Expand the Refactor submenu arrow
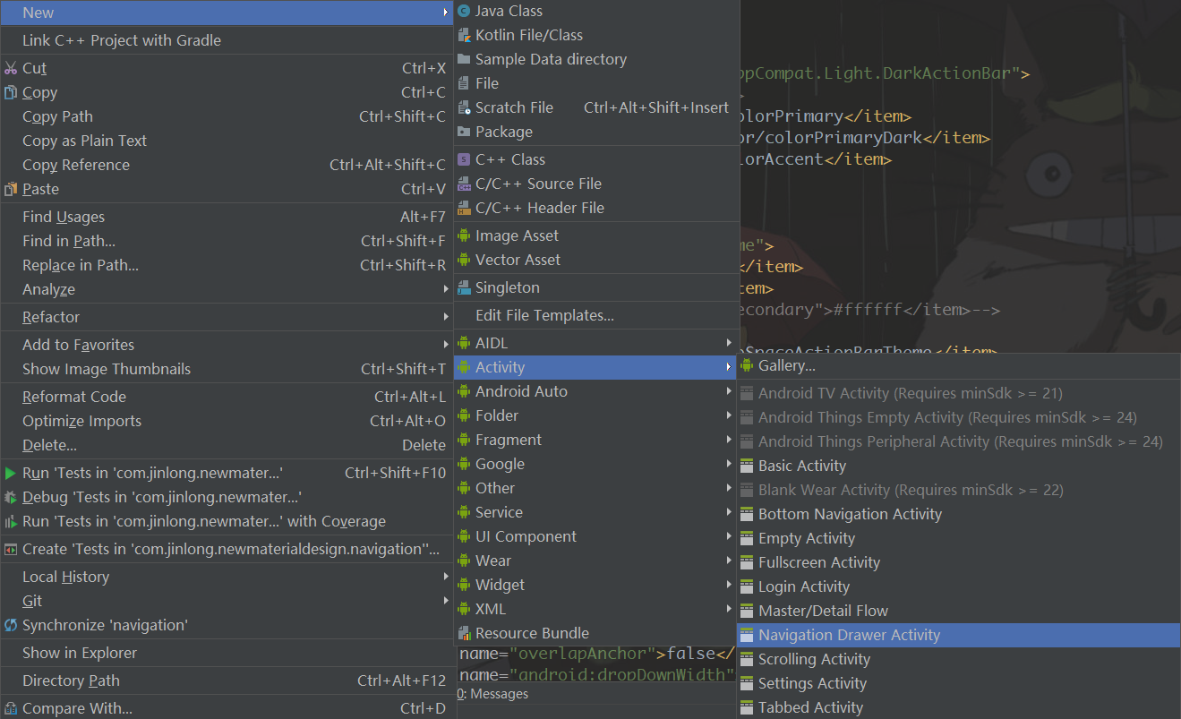The image size is (1181, 719). pyautogui.click(x=445, y=317)
